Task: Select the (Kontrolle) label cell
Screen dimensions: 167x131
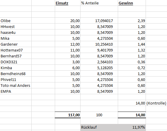Action: coord(156,103)
